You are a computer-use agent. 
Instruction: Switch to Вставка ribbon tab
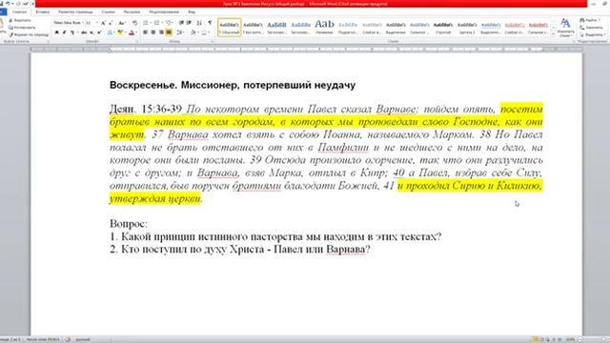point(42,12)
